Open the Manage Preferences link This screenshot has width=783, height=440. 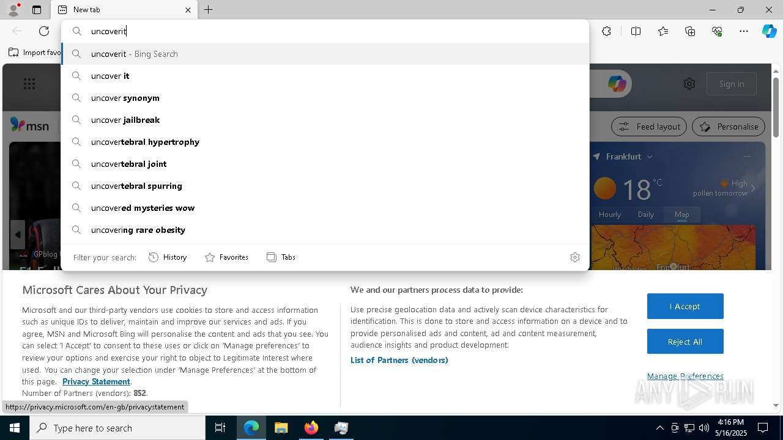pos(685,376)
